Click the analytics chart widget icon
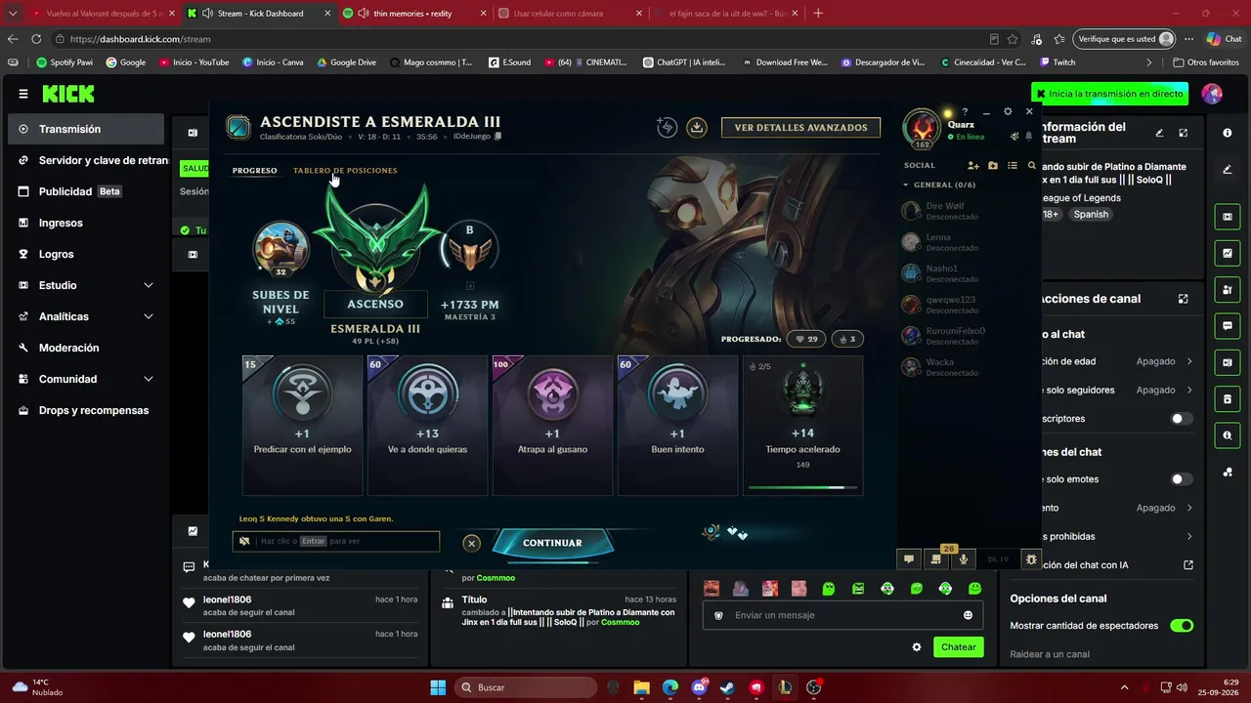Viewport: 1251px width, 703px height. click(1228, 253)
